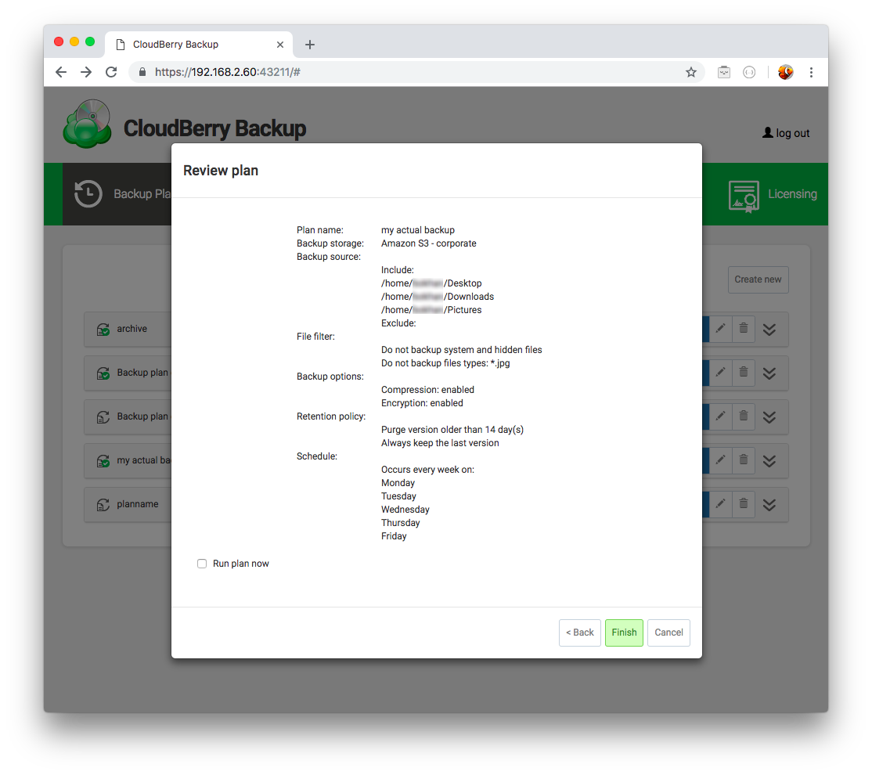
Task: Click the archive plan status icon
Action: click(103, 330)
